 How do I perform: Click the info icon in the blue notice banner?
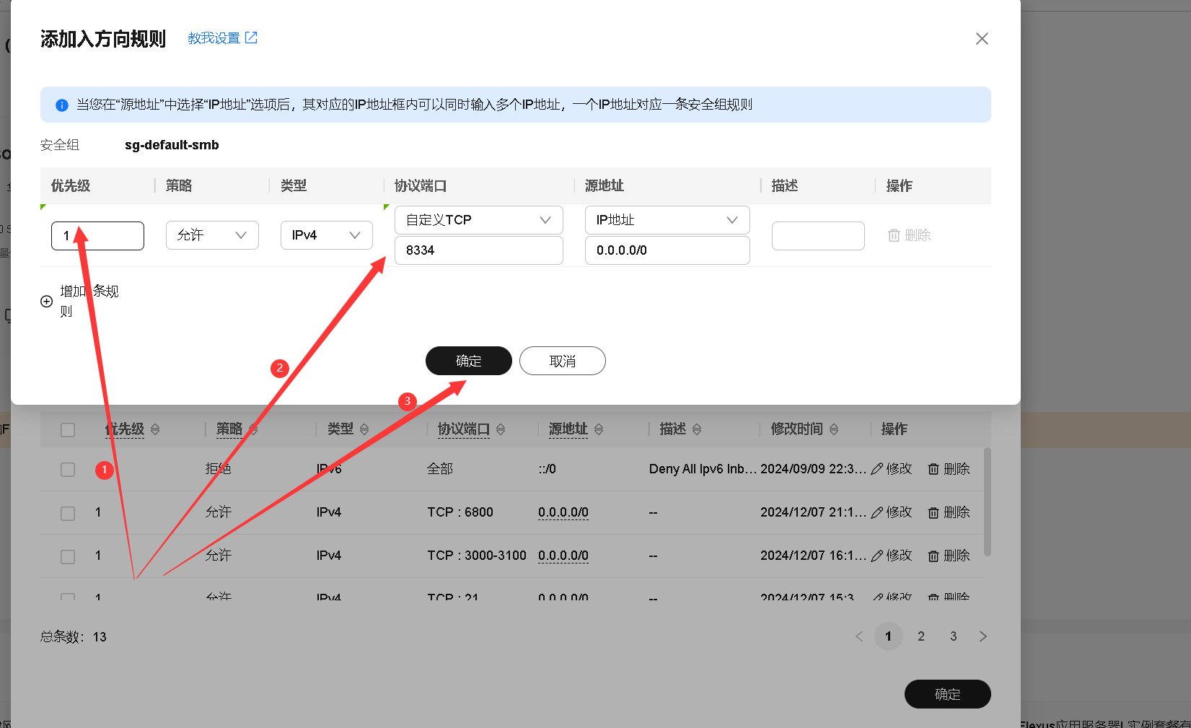pos(61,104)
